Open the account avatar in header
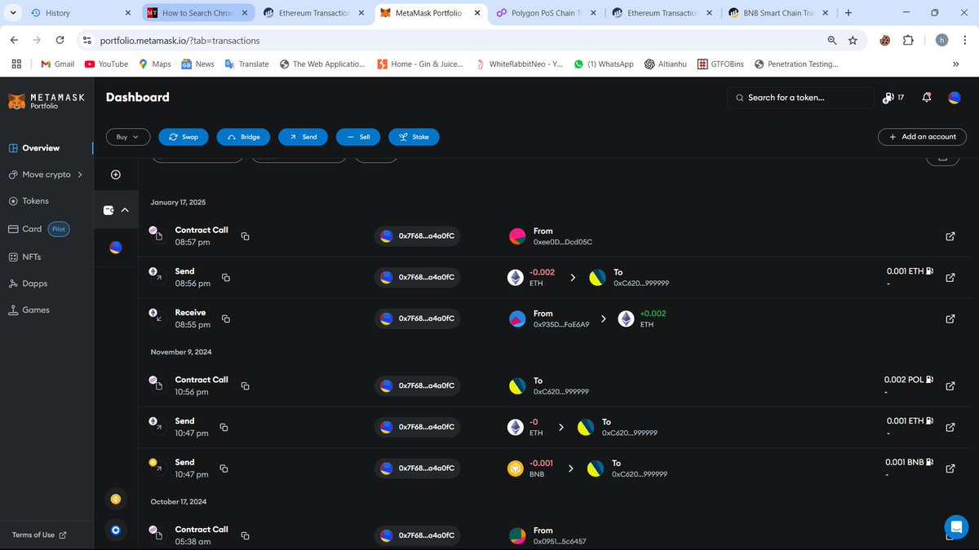The height and width of the screenshot is (550, 979). (x=954, y=97)
